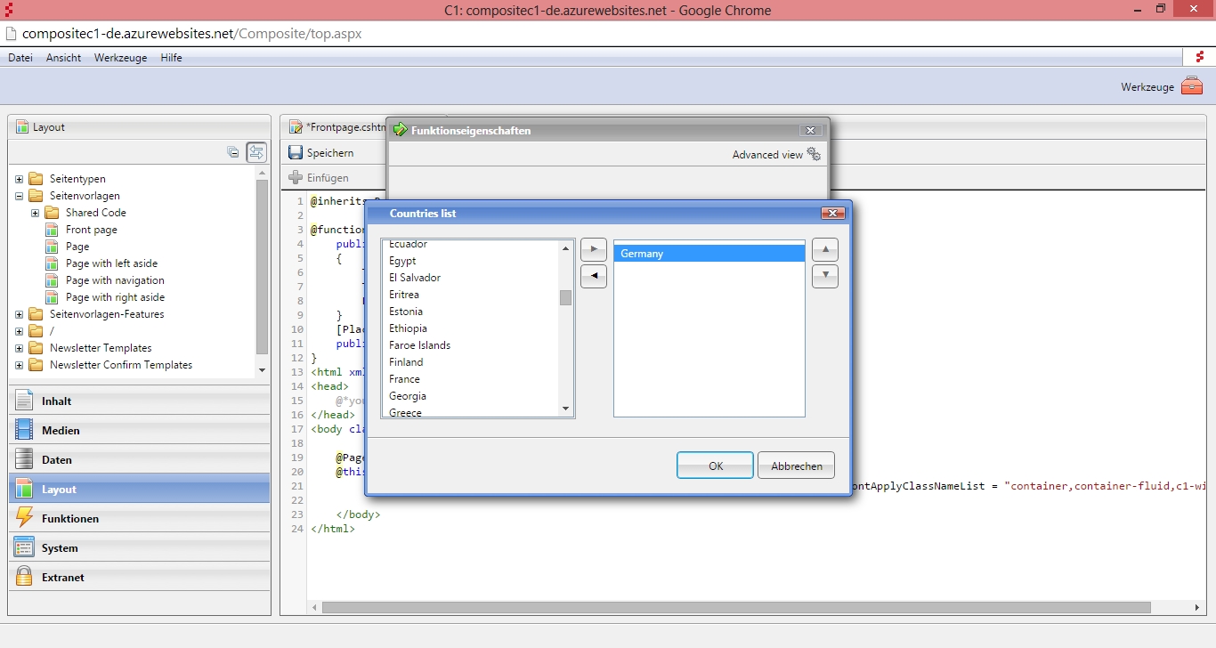Click the Werkzeuge toolbox icon
This screenshot has width=1216, height=648.
pos(1191,86)
